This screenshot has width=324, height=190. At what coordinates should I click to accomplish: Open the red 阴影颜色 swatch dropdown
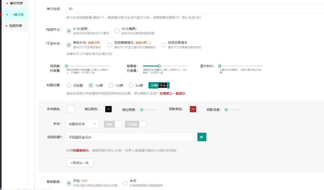pyautogui.click(x=193, y=109)
